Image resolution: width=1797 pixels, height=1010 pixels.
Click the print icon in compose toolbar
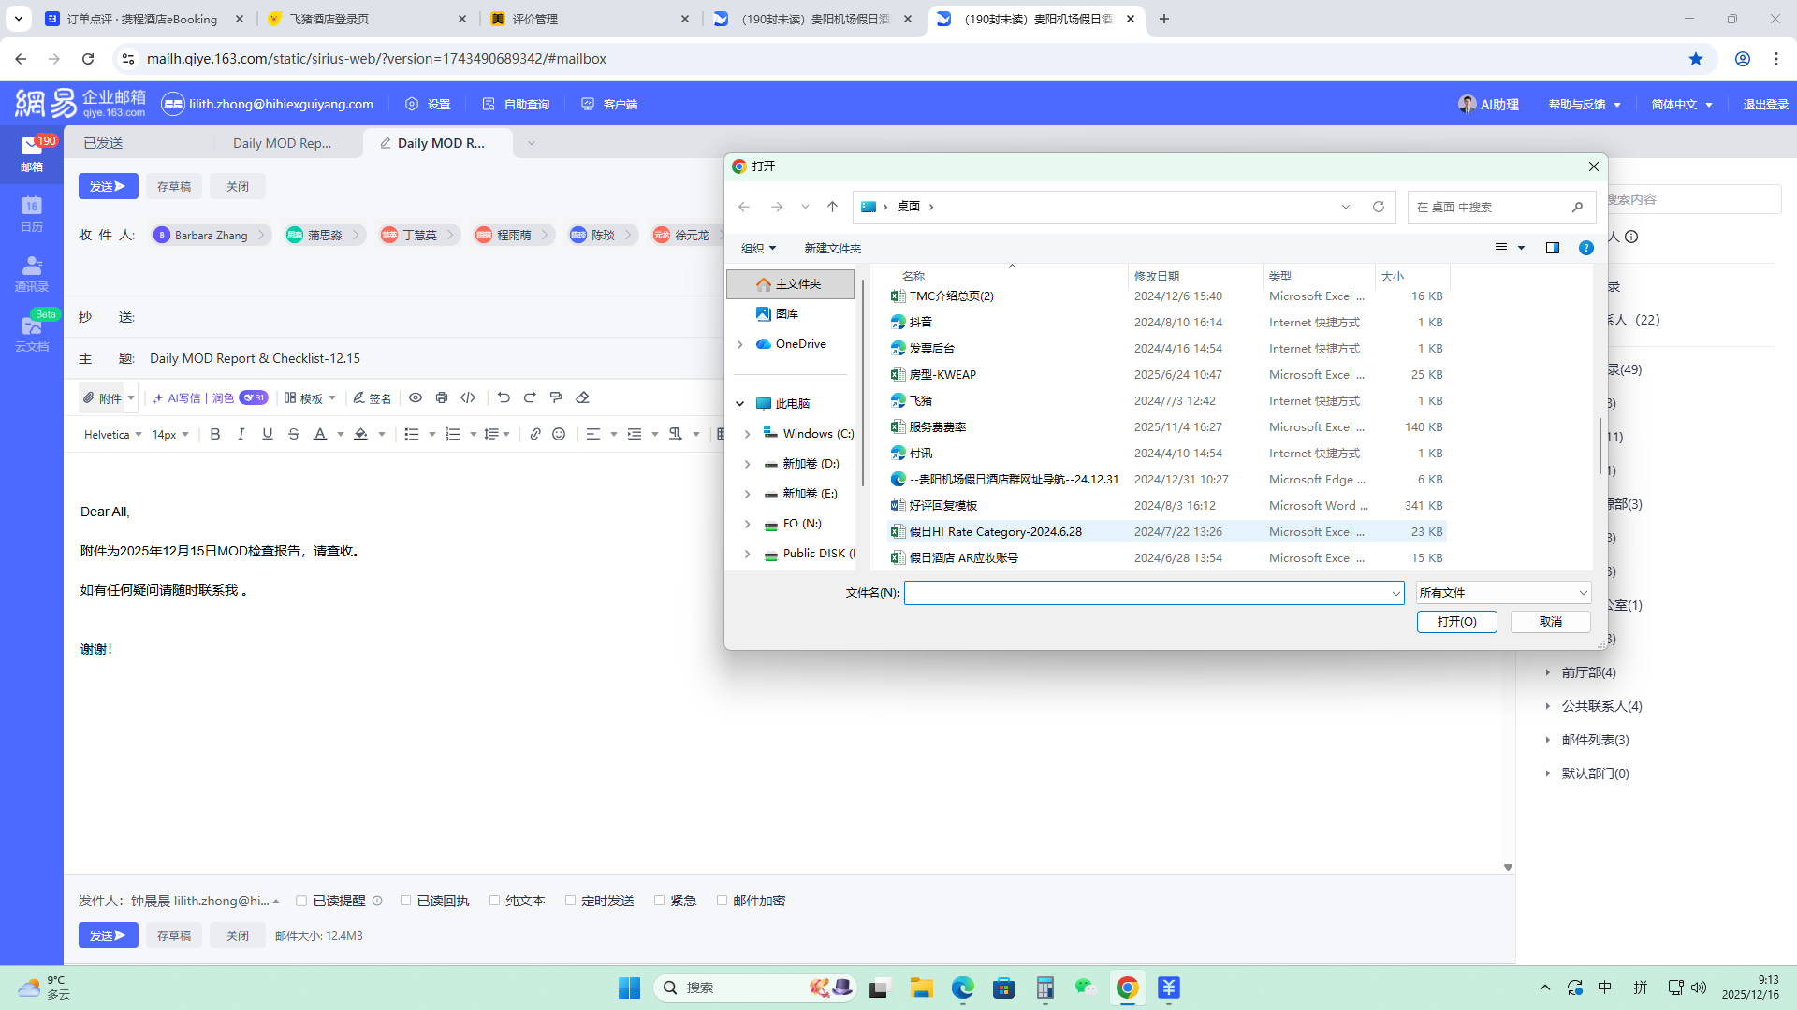442,397
